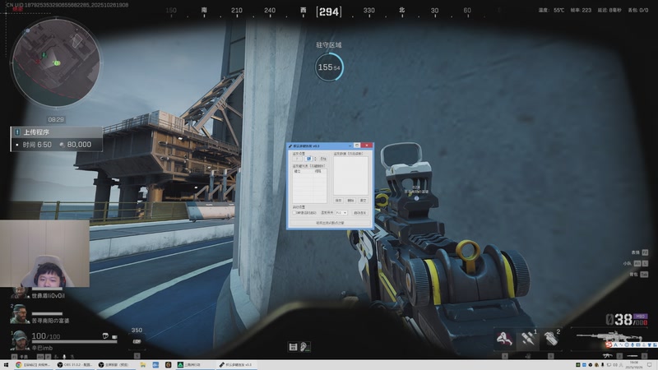Viewport: 658px width, 370px height.
Task: Click the 80,000 value in the objective panel
Action: pos(79,145)
